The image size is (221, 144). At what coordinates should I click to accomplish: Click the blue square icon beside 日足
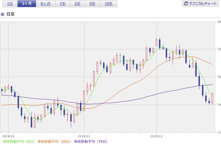coord(2,14)
